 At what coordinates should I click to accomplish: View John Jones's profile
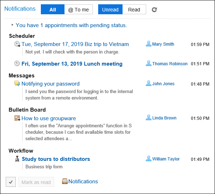[163, 84]
